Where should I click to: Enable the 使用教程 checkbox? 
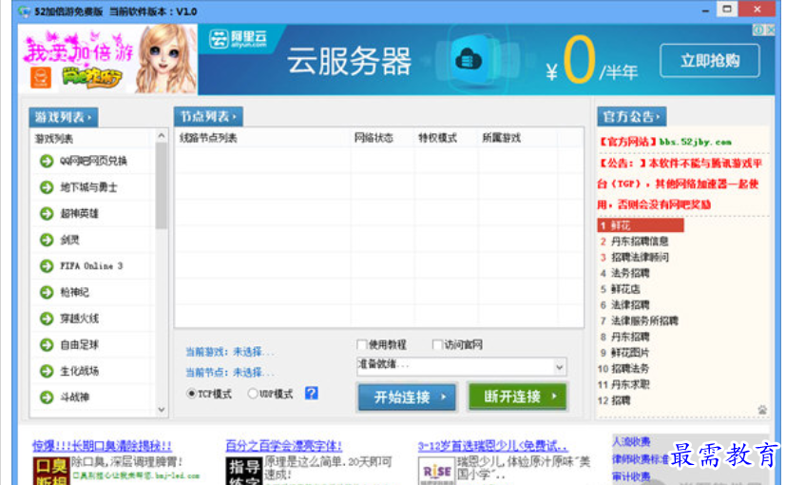point(362,344)
